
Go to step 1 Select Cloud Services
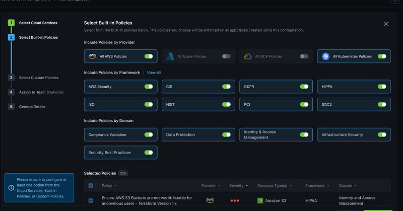click(33, 23)
